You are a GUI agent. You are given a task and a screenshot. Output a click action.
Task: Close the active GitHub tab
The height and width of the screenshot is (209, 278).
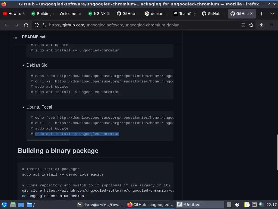point(251,14)
